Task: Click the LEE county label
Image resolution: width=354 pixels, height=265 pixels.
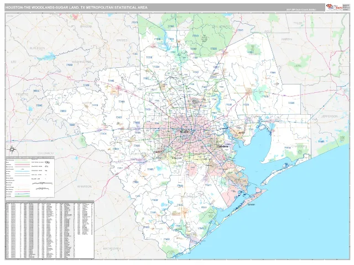Action: click(14, 61)
